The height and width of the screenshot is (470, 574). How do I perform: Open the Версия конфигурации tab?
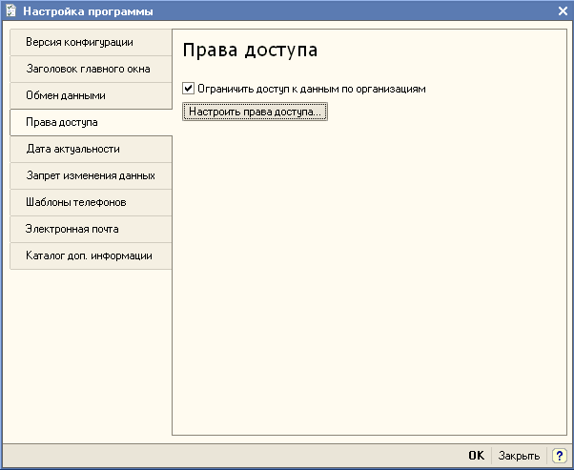[x=79, y=42]
